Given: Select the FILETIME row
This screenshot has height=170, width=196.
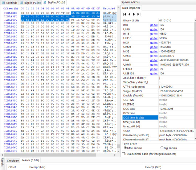Looking at the screenshot, I should click(158, 104).
